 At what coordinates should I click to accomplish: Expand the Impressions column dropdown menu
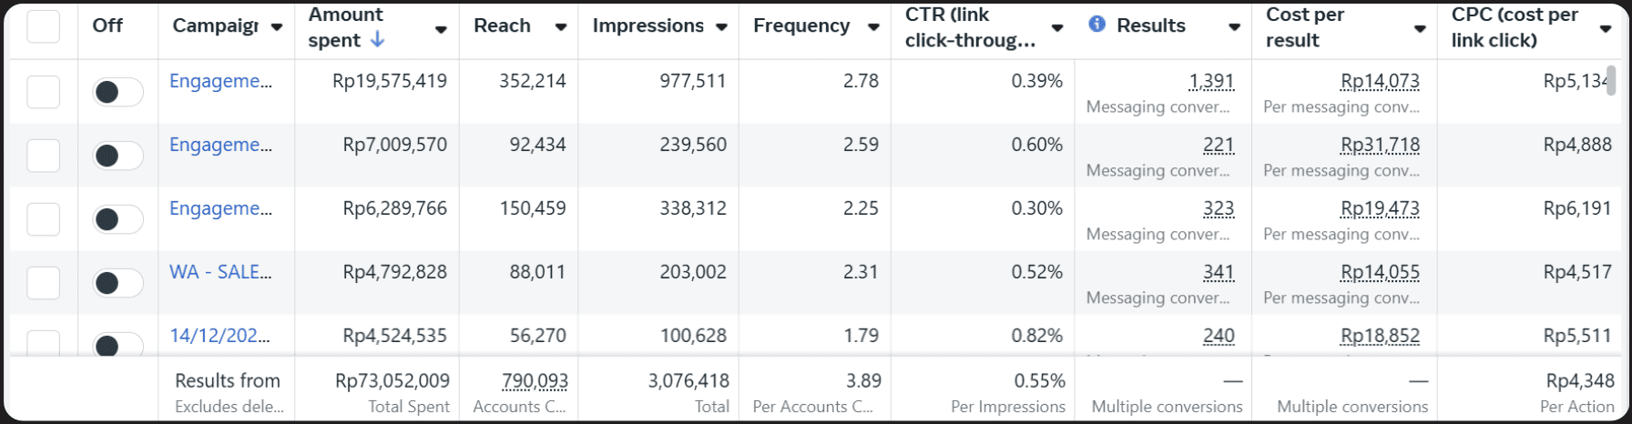tap(721, 27)
